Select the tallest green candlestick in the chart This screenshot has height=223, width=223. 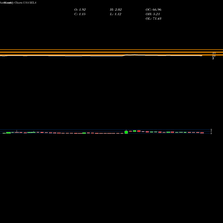click(126, 132)
